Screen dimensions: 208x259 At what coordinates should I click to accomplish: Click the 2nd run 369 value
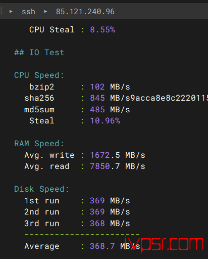click(x=97, y=212)
